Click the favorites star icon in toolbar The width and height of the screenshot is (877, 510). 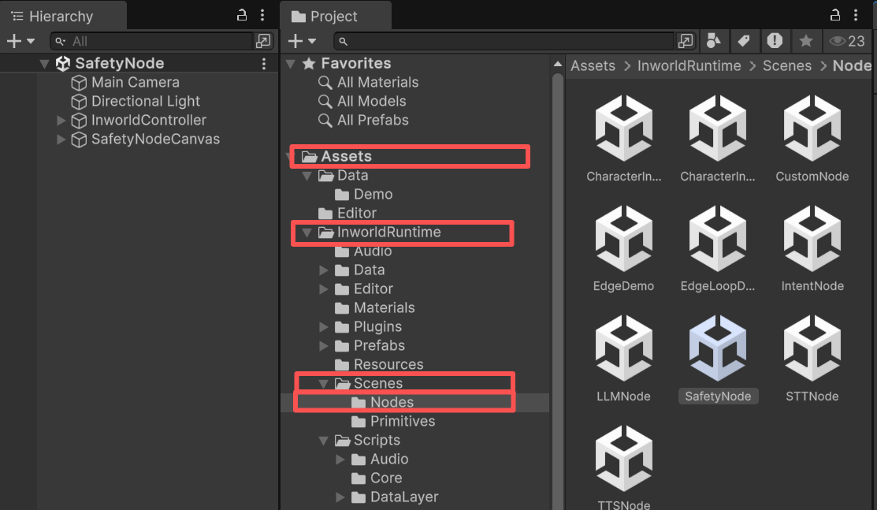coord(806,40)
